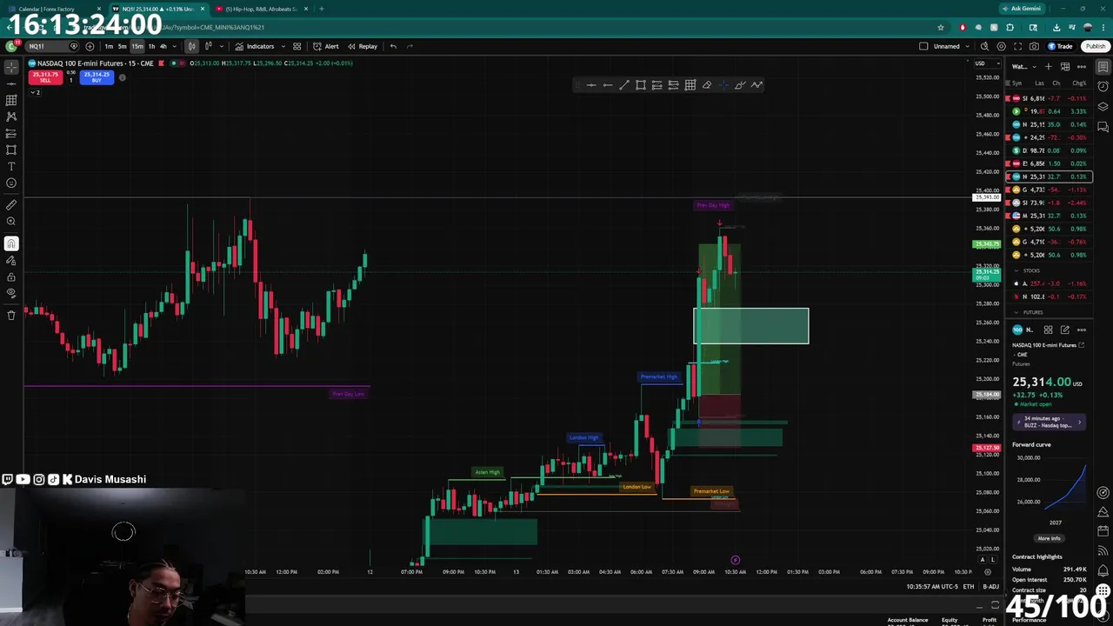Click the More info button under Forward curve
The height and width of the screenshot is (626, 1113).
click(x=1049, y=538)
